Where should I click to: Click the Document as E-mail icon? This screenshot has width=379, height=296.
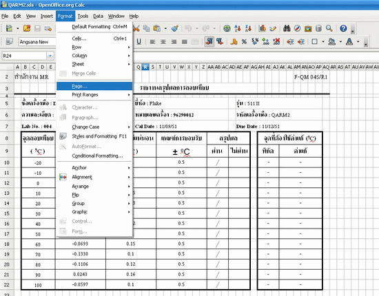48,28
